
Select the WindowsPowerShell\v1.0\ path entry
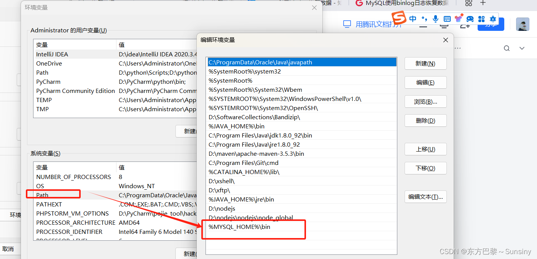pyautogui.click(x=302, y=99)
